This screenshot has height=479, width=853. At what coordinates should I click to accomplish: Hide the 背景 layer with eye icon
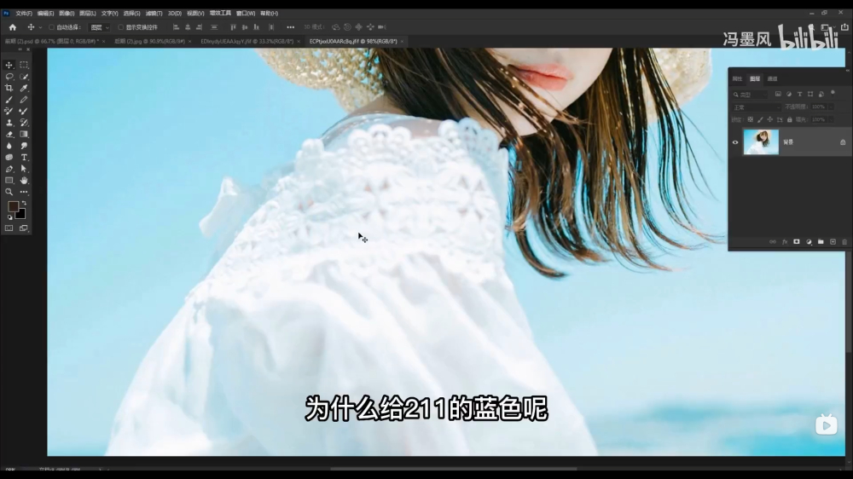[x=735, y=142]
